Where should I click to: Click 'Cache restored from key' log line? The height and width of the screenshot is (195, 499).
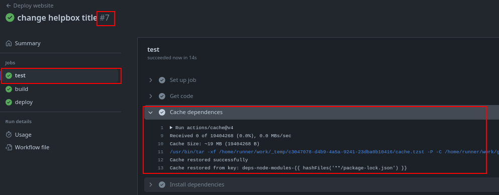(288, 168)
